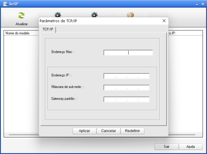Click the Máscara de sub-rede field
Screen dimensions: 207x154
tap(126, 88)
